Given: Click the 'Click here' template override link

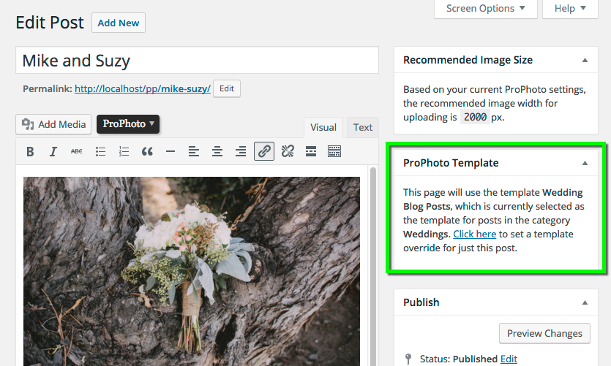Looking at the screenshot, I should 475,235.
